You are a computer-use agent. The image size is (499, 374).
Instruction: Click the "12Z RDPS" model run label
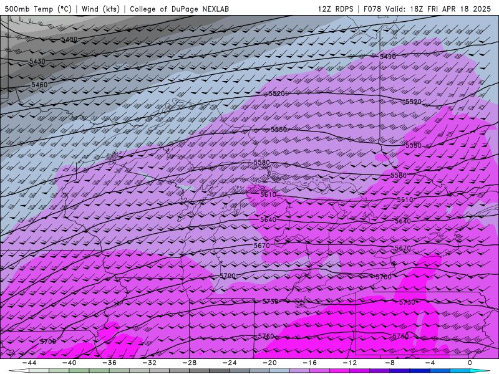pyautogui.click(x=336, y=9)
